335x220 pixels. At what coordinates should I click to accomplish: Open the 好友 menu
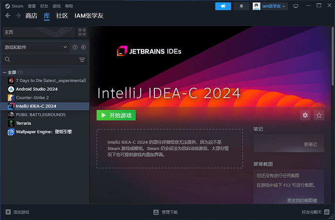click(x=44, y=6)
